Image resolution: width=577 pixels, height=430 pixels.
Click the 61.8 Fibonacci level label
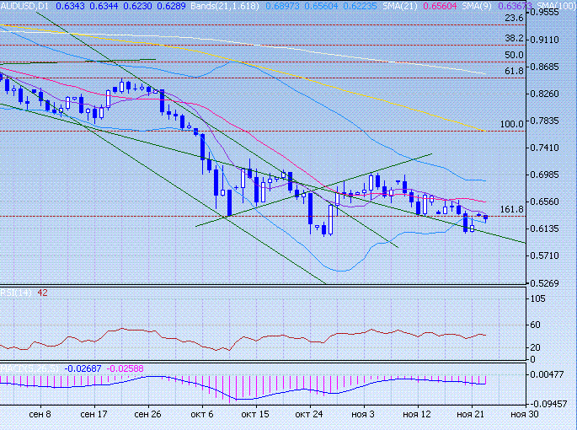point(512,72)
